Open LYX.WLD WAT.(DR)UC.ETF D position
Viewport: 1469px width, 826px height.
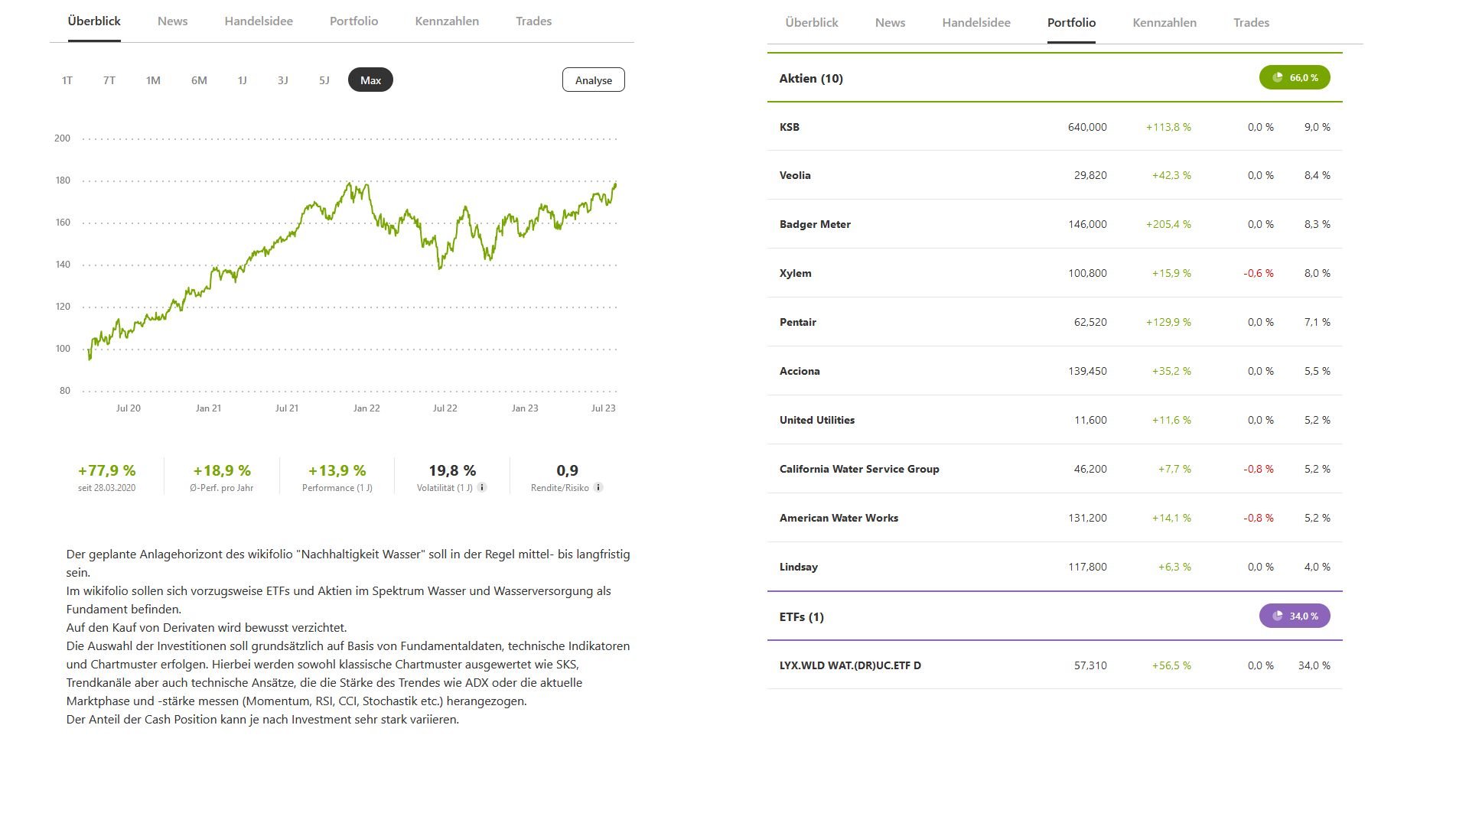tap(849, 665)
